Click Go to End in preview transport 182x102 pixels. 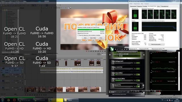pos(103,51)
